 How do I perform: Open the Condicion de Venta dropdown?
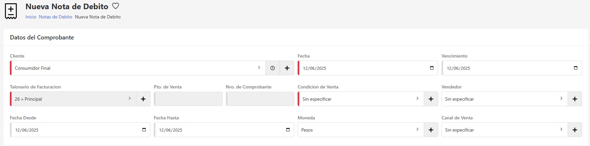(x=359, y=99)
